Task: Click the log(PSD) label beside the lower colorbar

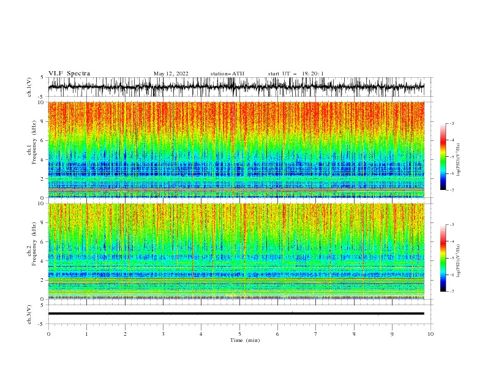Action: coord(459,261)
